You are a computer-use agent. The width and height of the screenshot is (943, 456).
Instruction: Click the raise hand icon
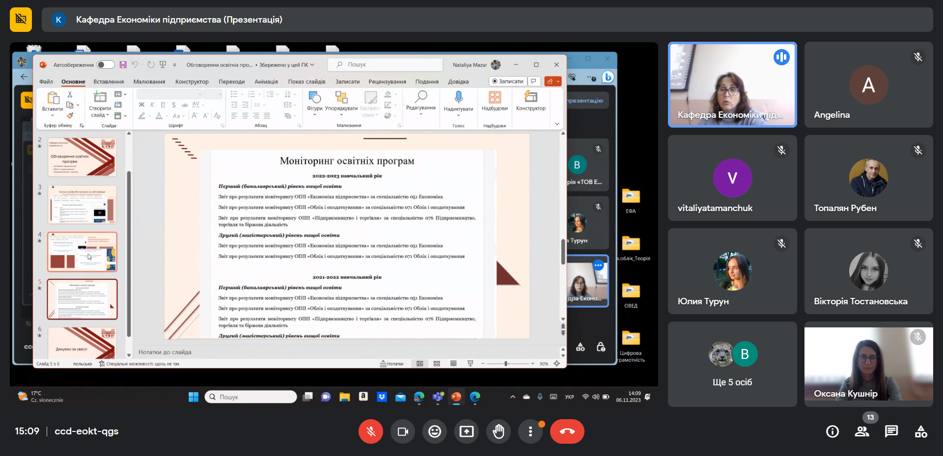(499, 431)
